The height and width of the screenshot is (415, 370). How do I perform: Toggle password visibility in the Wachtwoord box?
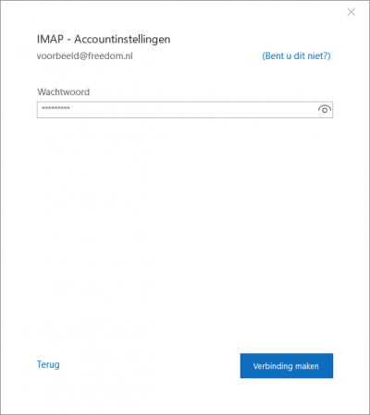pos(325,109)
